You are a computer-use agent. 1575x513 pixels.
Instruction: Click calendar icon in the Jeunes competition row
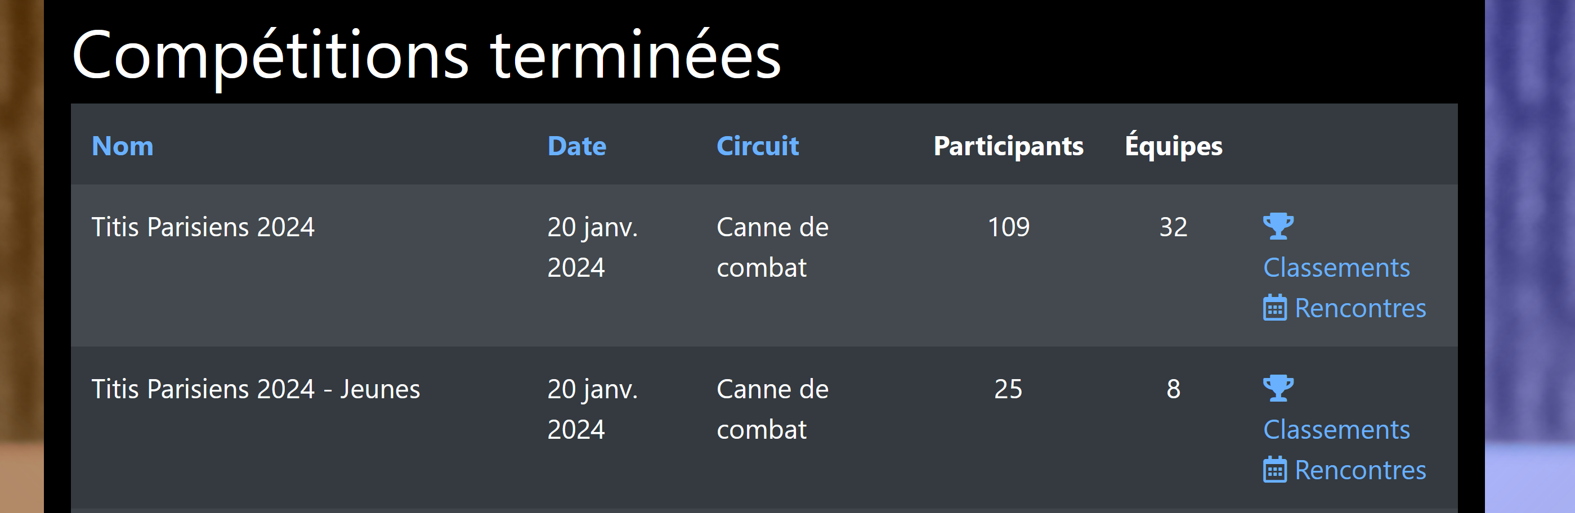coord(1275,469)
